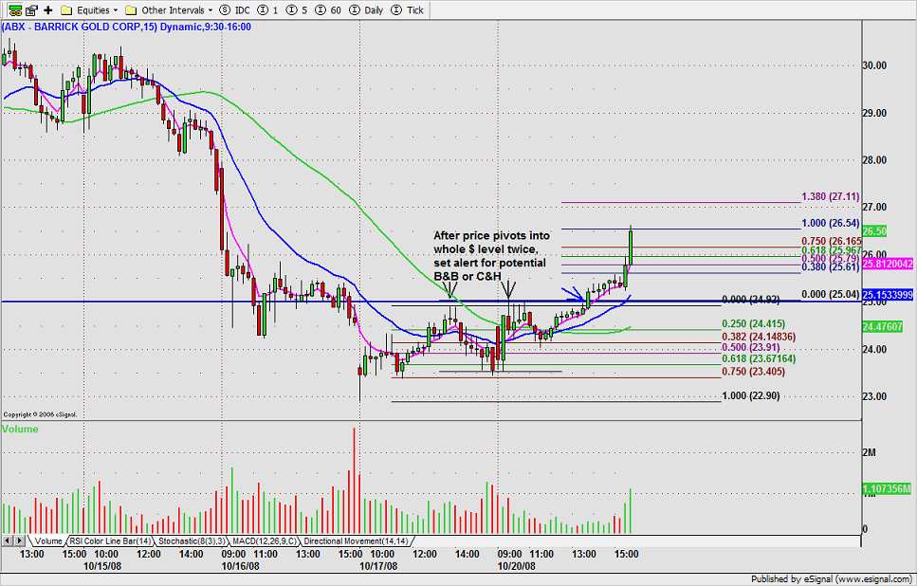Click the right tab-scroll arrow
The height and width of the screenshot is (586, 917).
(19, 541)
